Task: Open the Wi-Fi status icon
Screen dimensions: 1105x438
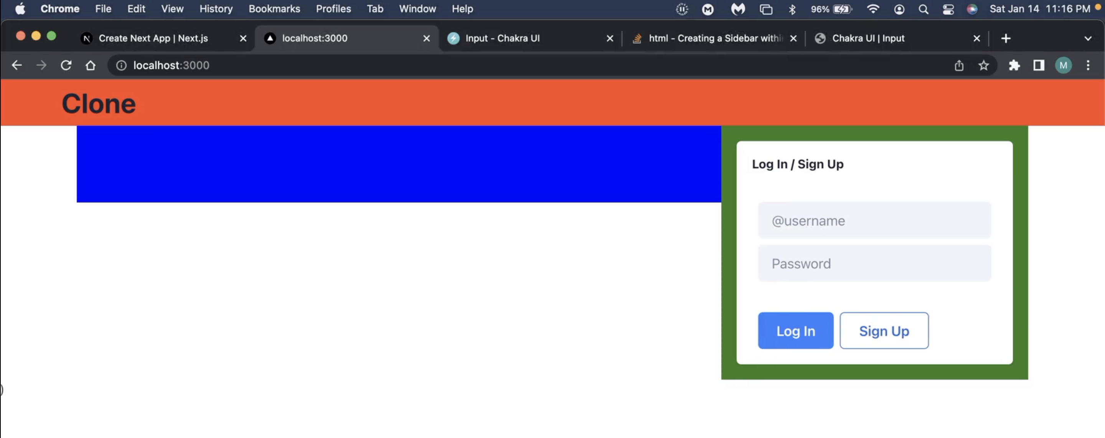Action: (x=873, y=8)
